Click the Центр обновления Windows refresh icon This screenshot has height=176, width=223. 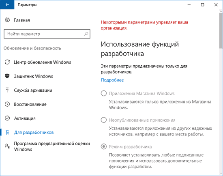(7, 62)
